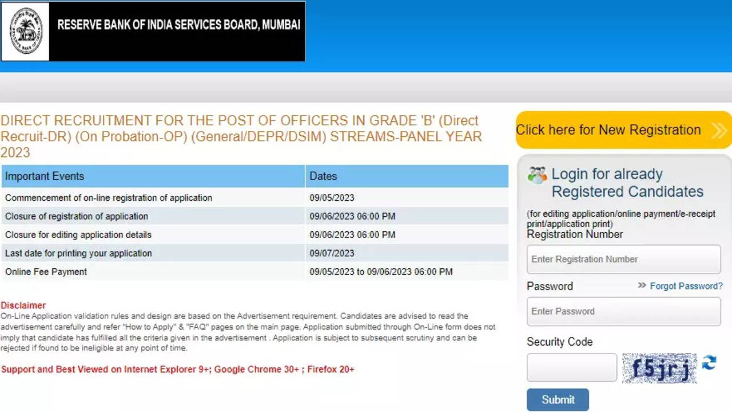Click the arrow icon before Forgot Password
The height and width of the screenshot is (412, 732).
(642, 286)
